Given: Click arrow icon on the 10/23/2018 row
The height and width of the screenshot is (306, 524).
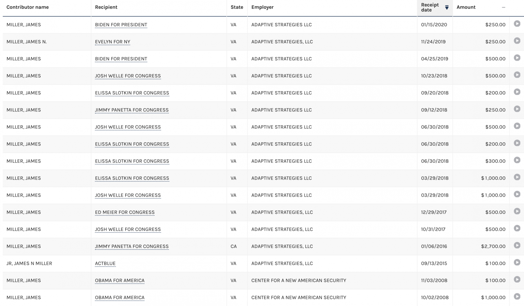Looking at the screenshot, I should tap(517, 75).
